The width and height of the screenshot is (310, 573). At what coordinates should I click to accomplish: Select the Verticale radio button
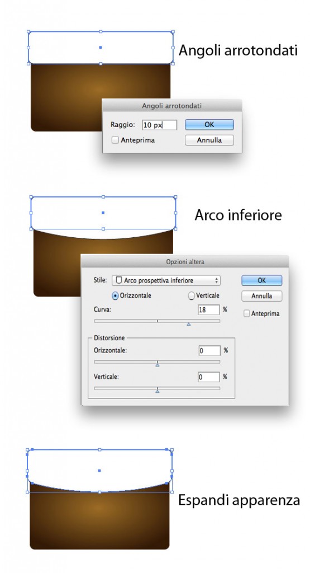[x=192, y=296]
